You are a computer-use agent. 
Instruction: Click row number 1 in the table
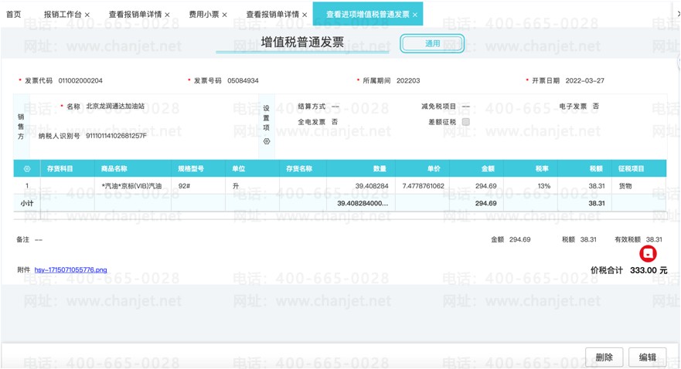[x=27, y=186]
